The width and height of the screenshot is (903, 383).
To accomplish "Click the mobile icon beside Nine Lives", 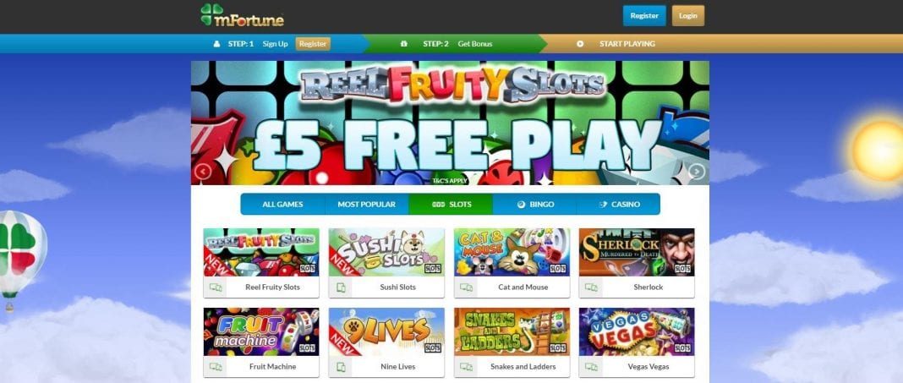I will [341, 367].
